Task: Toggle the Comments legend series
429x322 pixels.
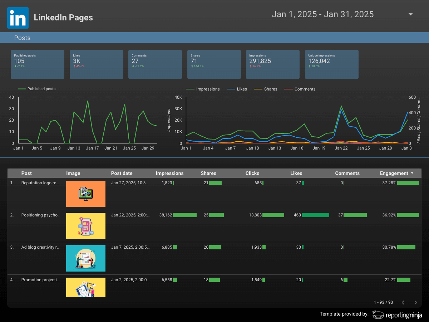Action: tap(300, 89)
